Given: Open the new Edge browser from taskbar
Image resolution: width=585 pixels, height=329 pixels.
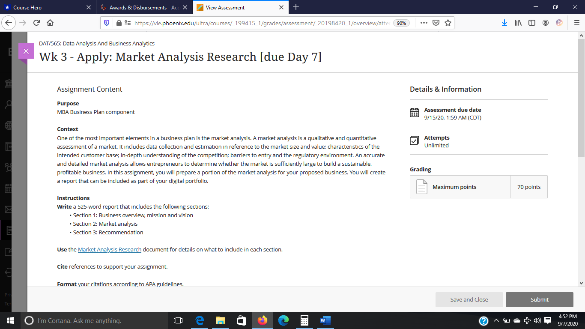Looking at the screenshot, I should (284, 320).
